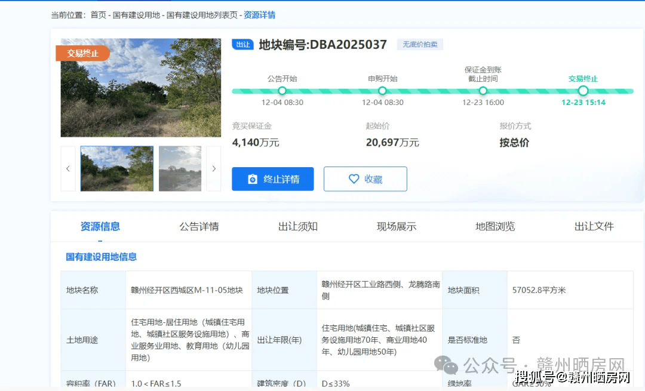
Task: Click the camera icon on 终止详情 button
Action: (253, 179)
